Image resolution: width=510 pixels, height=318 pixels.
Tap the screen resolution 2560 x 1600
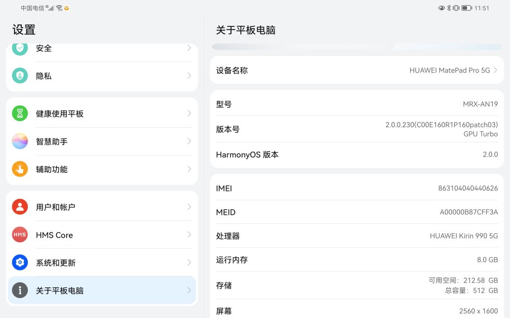click(478, 311)
